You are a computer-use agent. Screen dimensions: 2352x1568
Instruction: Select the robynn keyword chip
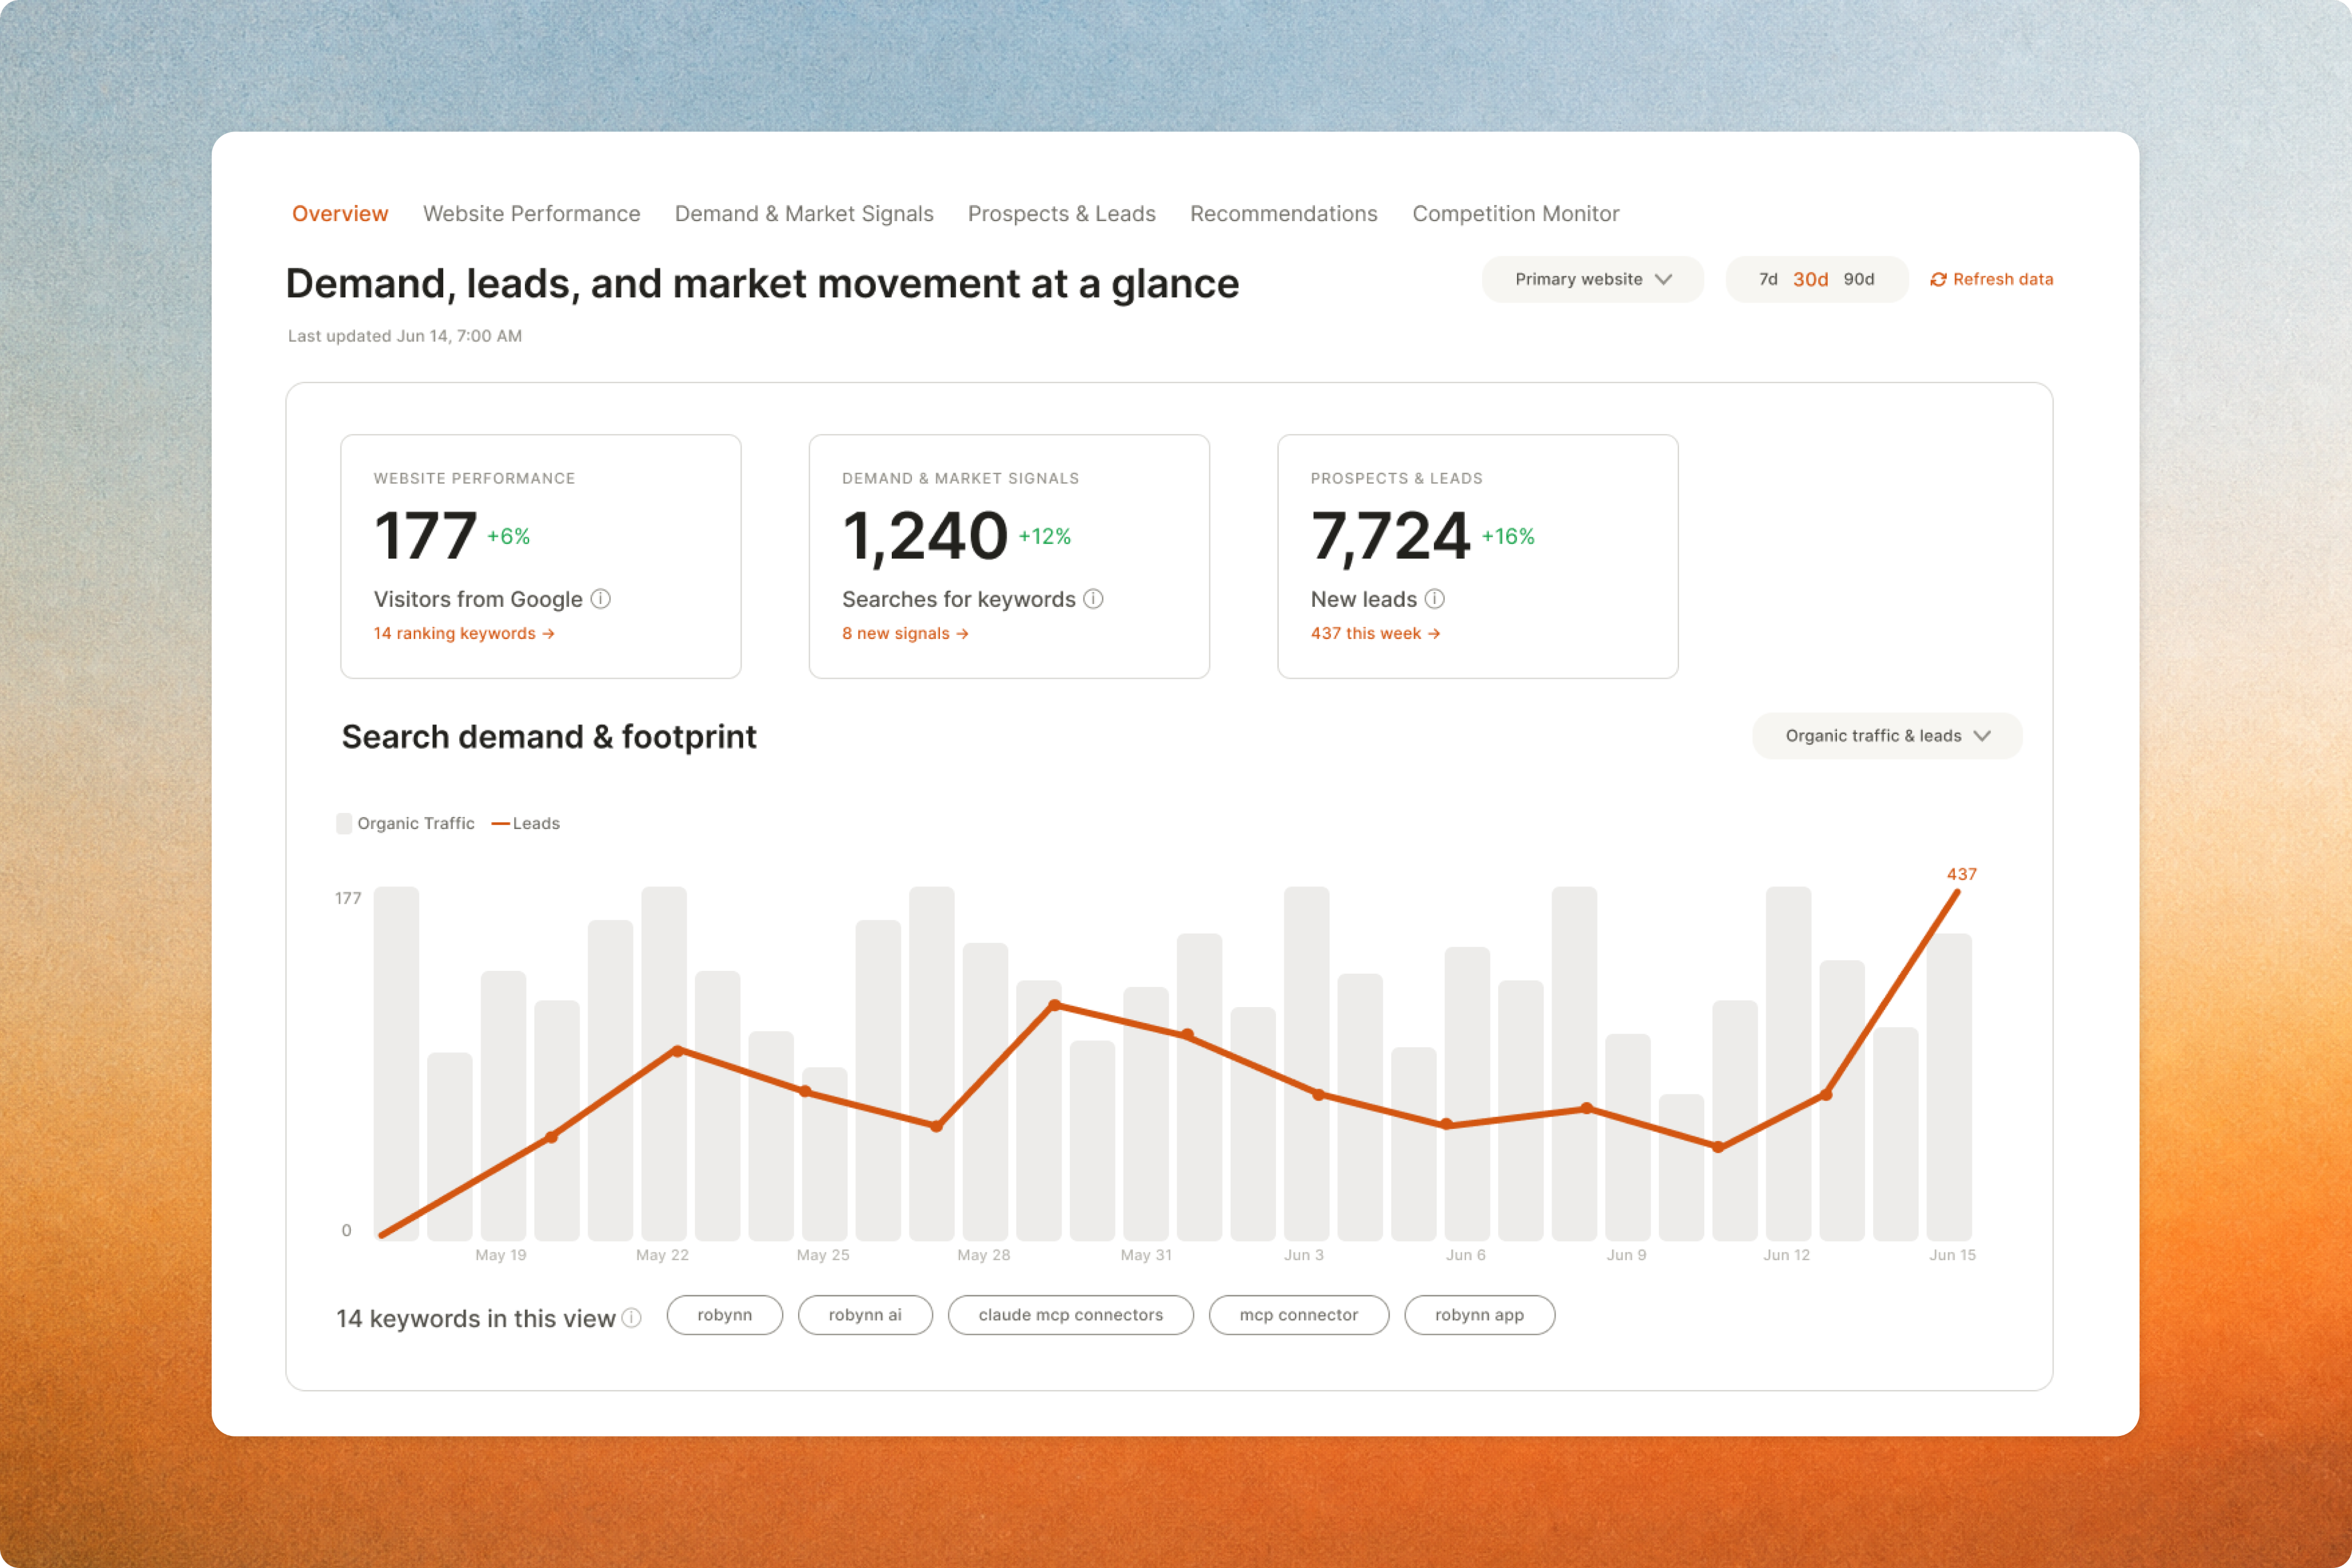click(724, 1315)
